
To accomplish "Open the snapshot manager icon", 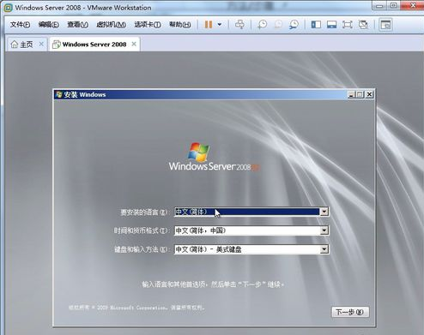I will (294, 25).
